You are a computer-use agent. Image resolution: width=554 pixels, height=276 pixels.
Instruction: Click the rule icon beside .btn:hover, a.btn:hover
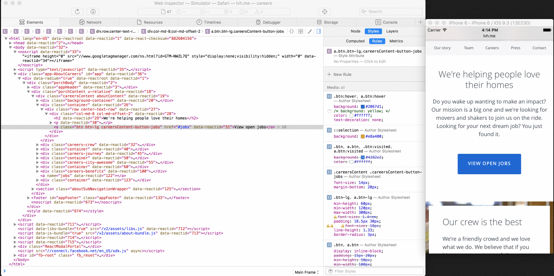coord(329,96)
